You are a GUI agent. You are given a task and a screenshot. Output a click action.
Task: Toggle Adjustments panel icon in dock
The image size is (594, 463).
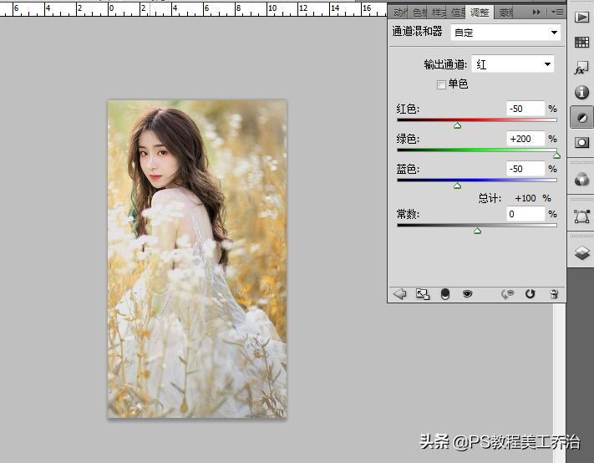581,118
